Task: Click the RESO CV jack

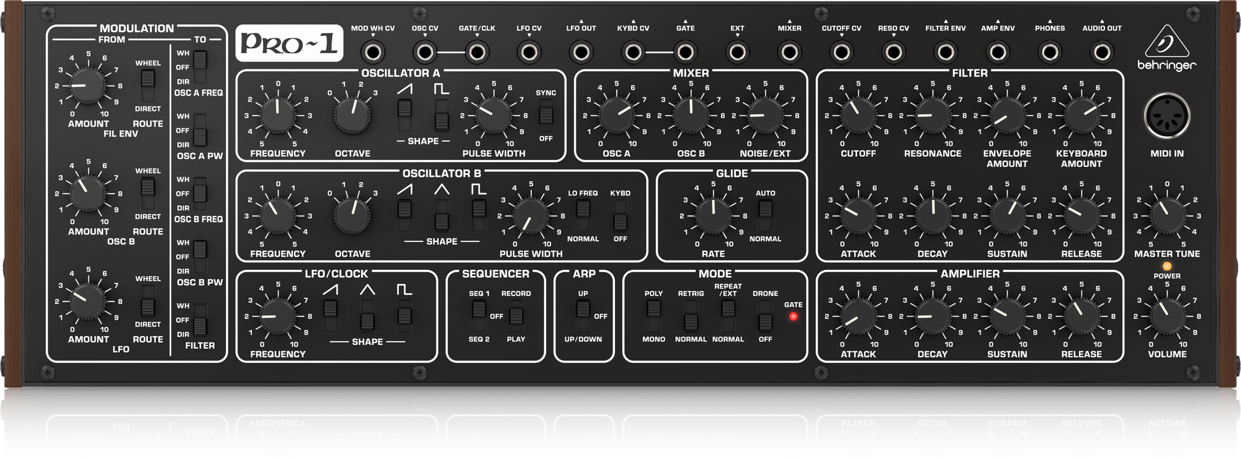Action: [894, 52]
